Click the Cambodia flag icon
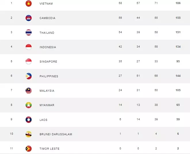 tap(28, 18)
